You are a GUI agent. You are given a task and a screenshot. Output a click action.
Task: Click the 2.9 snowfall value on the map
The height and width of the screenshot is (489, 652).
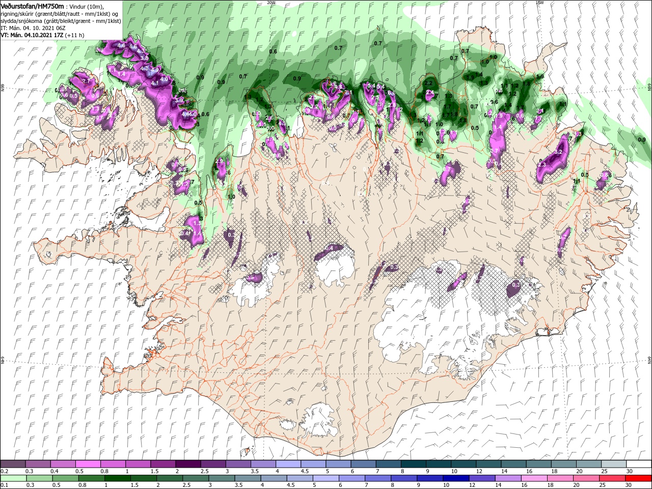click(x=220, y=161)
